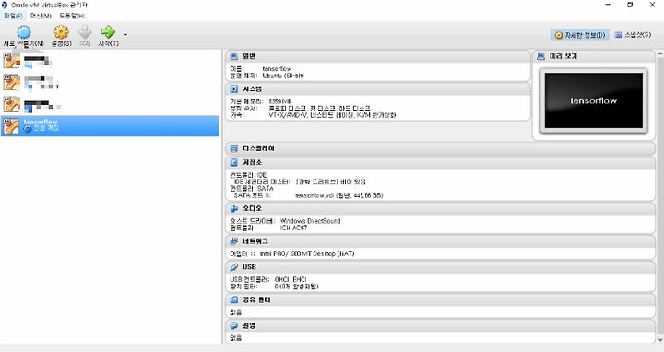Viewport: 664px width, 352px height.
Task: Click the System (시스템) section icon
Action: click(x=233, y=88)
